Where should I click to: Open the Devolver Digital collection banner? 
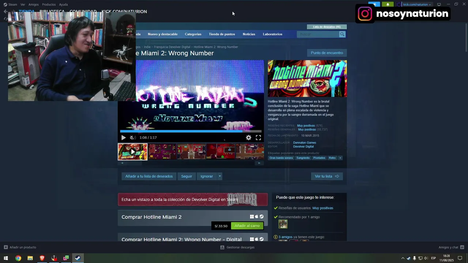(x=193, y=199)
